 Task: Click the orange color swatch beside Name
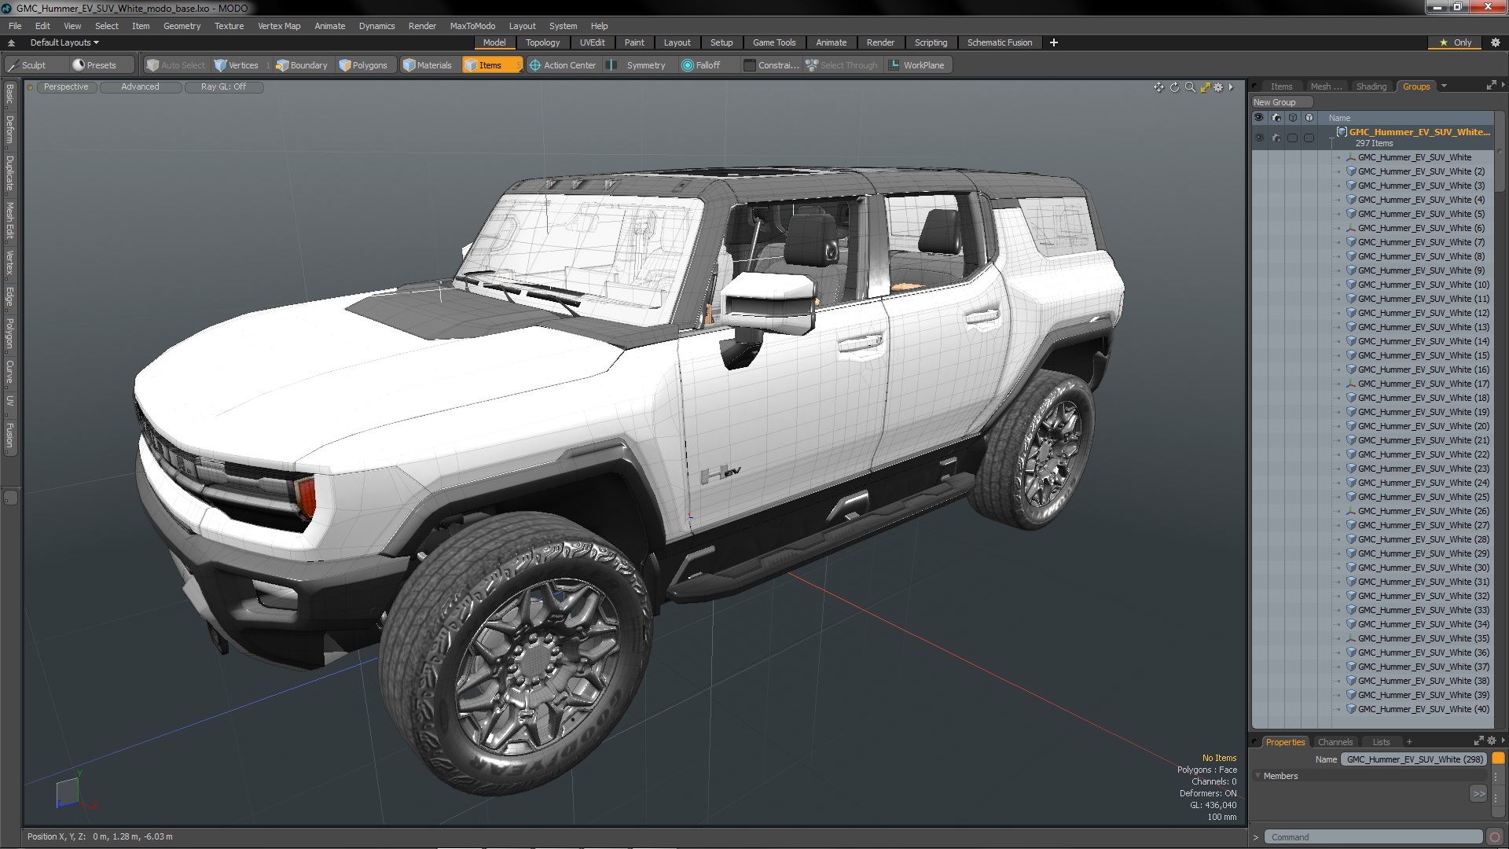coord(1498,759)
